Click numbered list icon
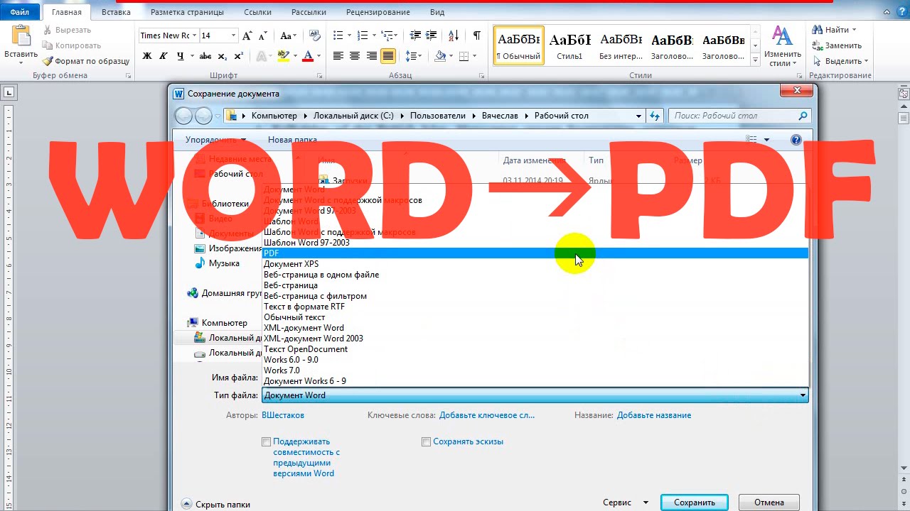The height and width of the screenshot is (511, 910). [x=363, y=35]
